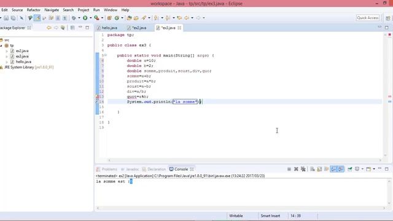
Task: Click the Debug bug icon
Action: click(x=74, y=18)
